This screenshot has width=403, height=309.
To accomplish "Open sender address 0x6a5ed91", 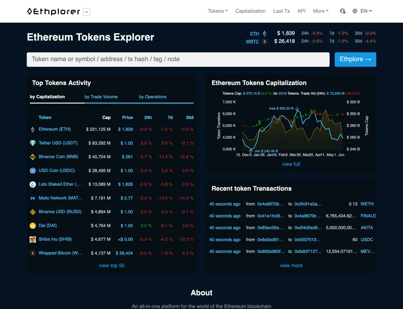I will tap(270, 240).
